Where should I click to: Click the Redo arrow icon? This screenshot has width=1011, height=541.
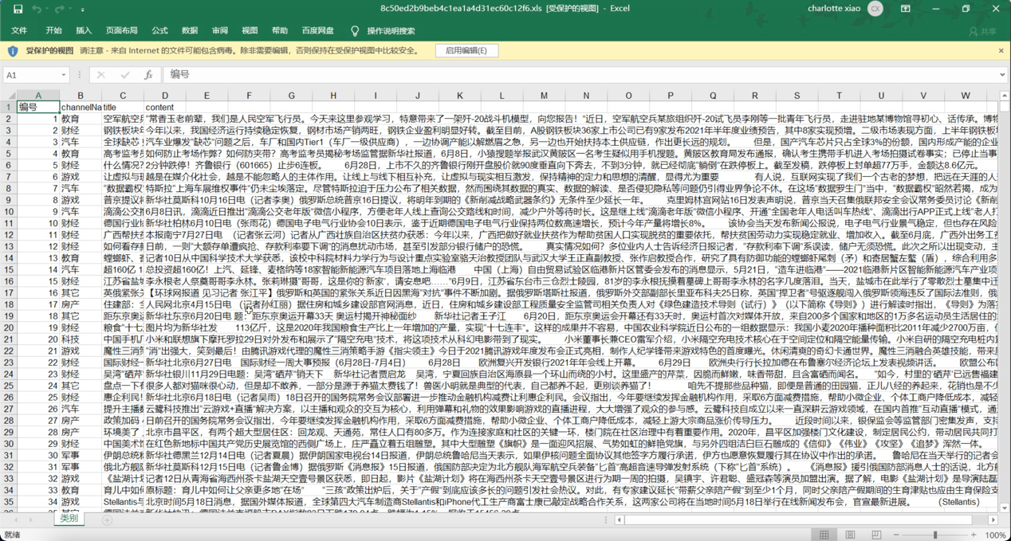[60, 9]
